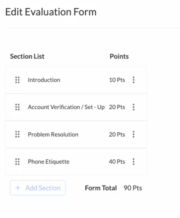Click the drag handle for Introduction section
The height and width of the screenshot is (218, 180).
[17, 80]
